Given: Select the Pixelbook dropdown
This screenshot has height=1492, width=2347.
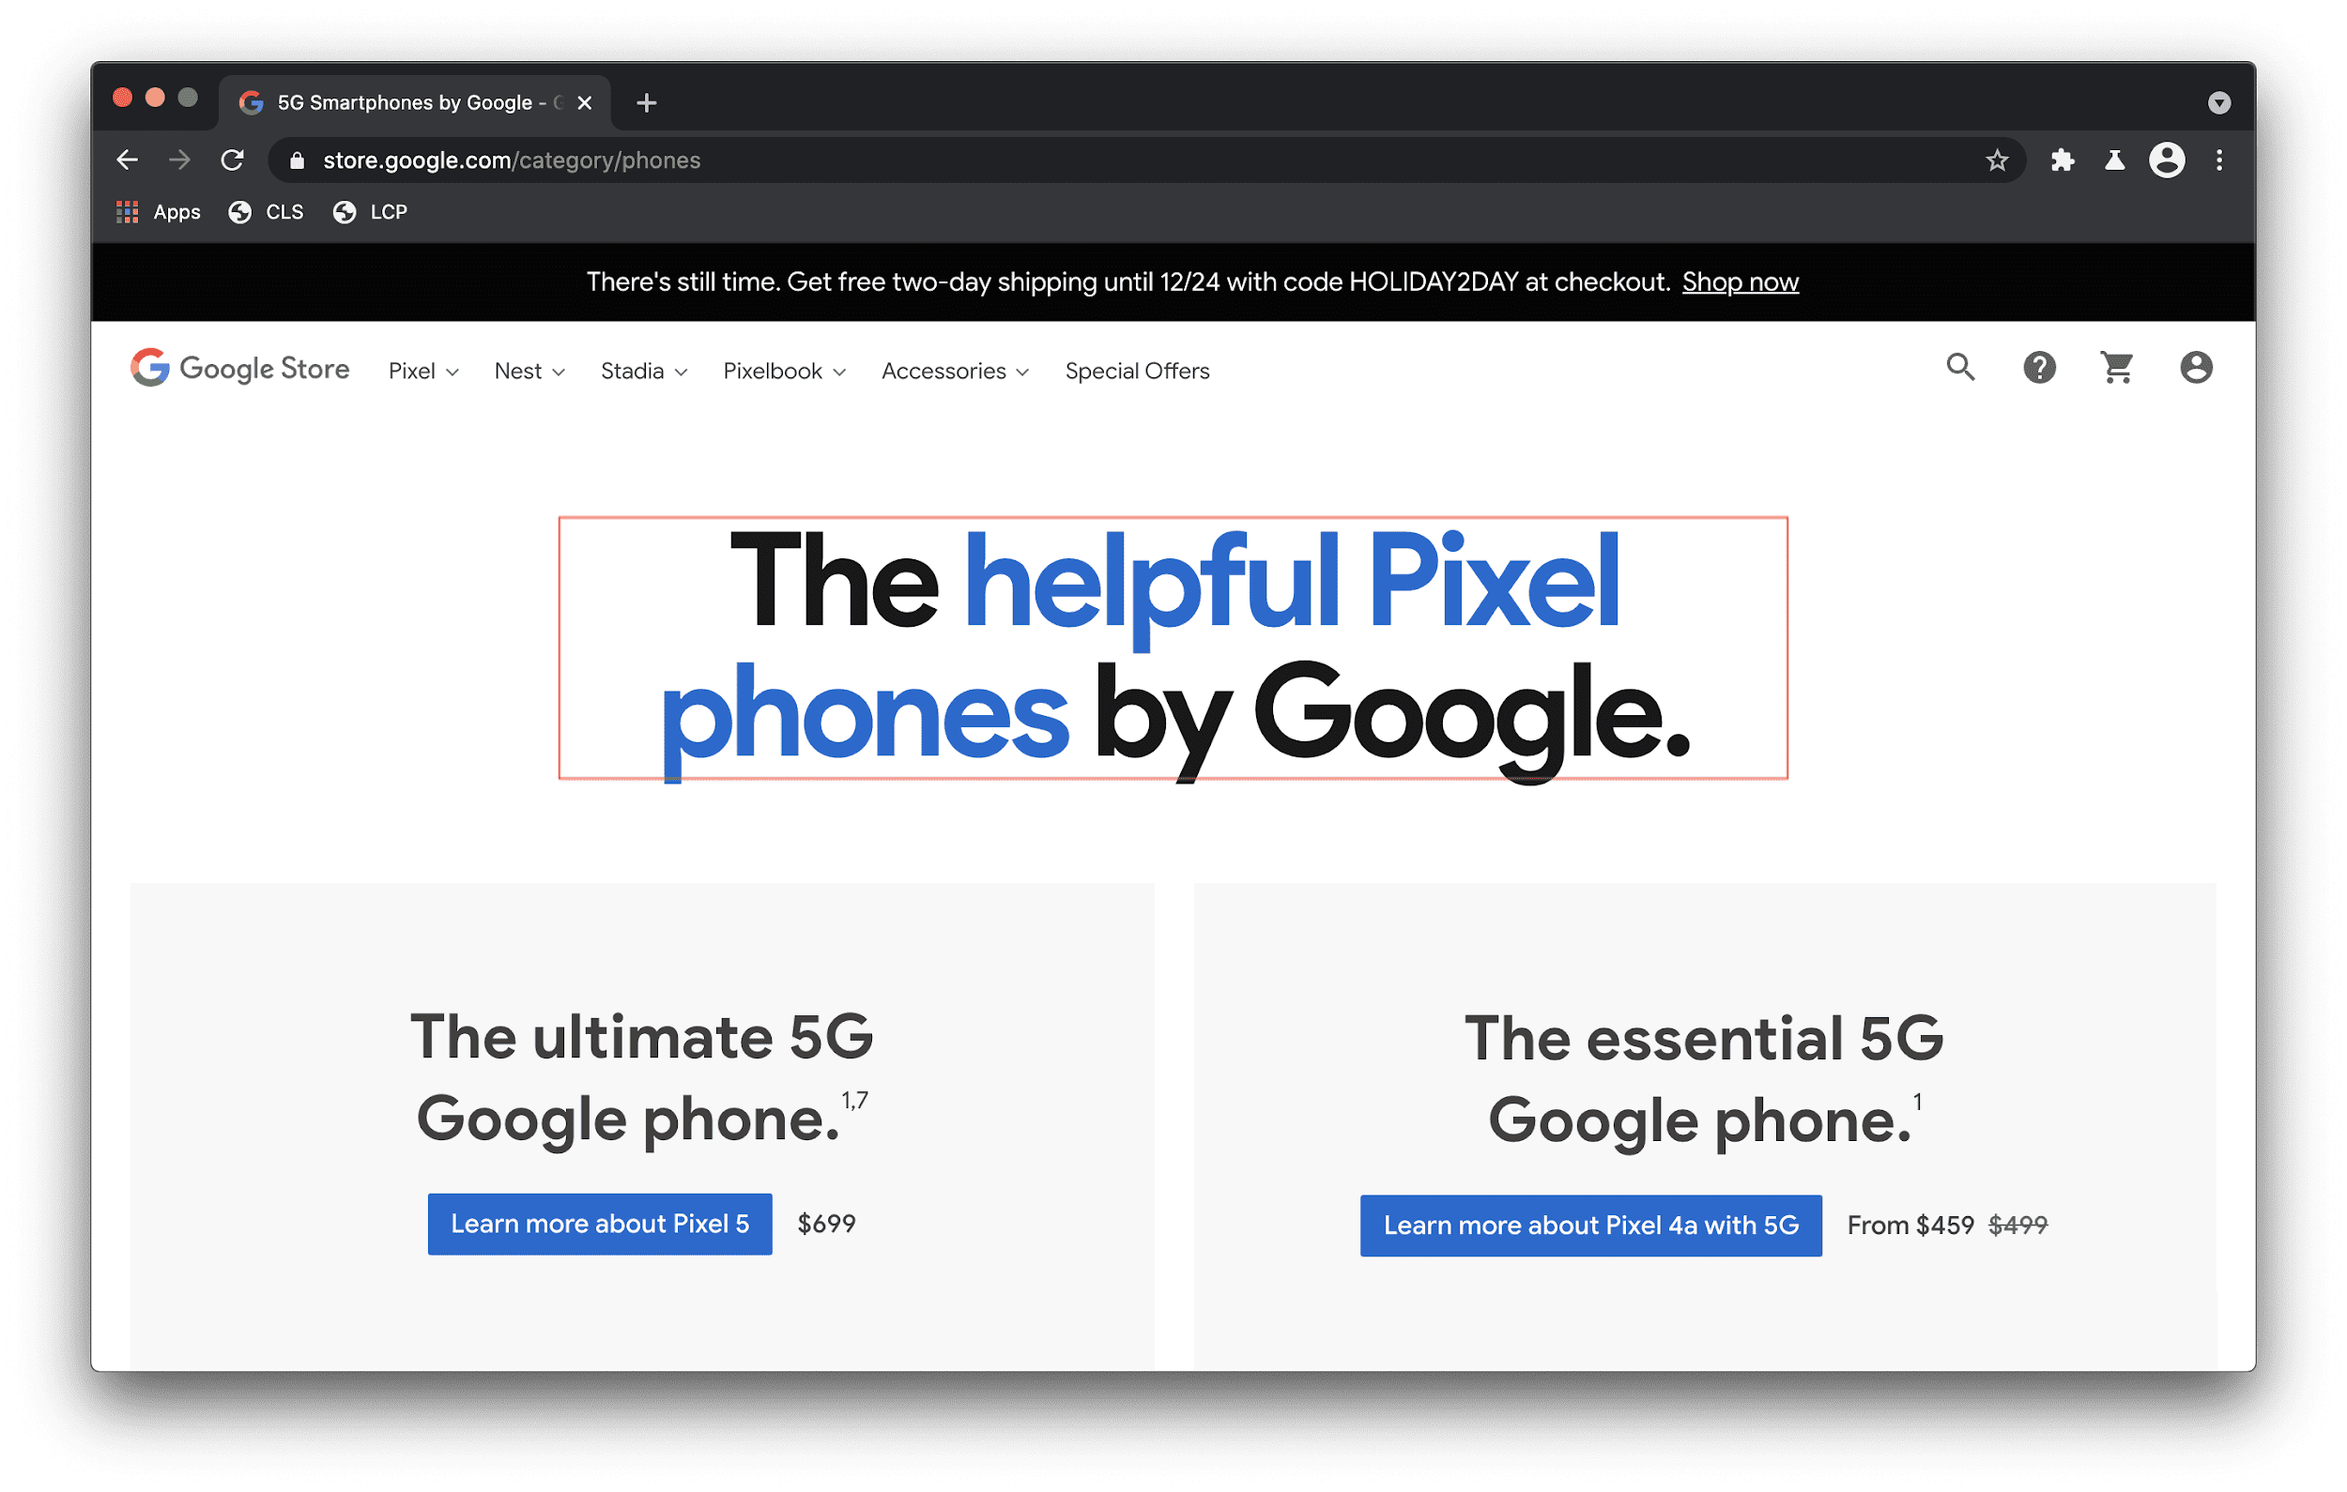Looking at the screenshot, I should click(x=782, y=371).
